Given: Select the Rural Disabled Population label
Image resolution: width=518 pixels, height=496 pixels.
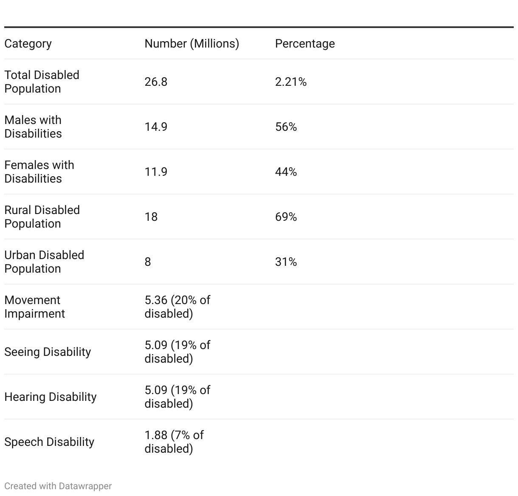Looking at the screenshot, I should pos(42,217).
